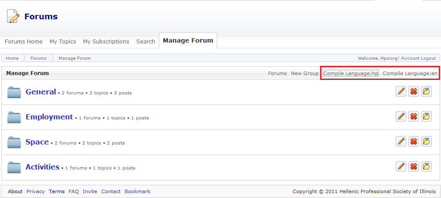Delete the General group with red X
Image resolution: width=441 pixels, height=198 pixels.
(414, 91)
